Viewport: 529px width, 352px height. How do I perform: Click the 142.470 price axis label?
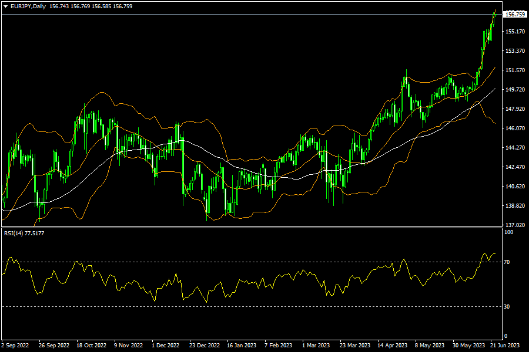click(x=515, y=167)
